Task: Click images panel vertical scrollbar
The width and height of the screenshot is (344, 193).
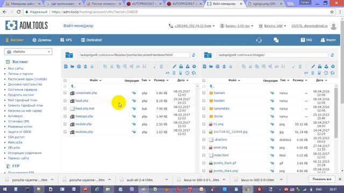Action: point(336,113)
